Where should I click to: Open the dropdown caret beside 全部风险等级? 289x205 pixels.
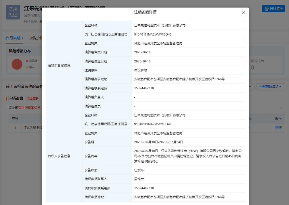pyautogui.click(x=280, y=87)
